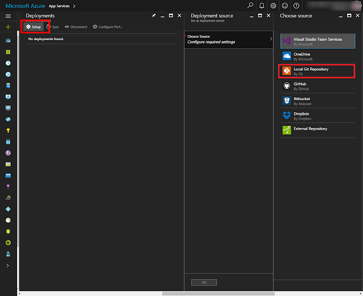
Task: Open the green grid All resources icon
Action: coord(8,52)
